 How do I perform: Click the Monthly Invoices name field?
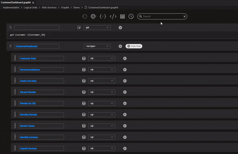pos(41,137)
